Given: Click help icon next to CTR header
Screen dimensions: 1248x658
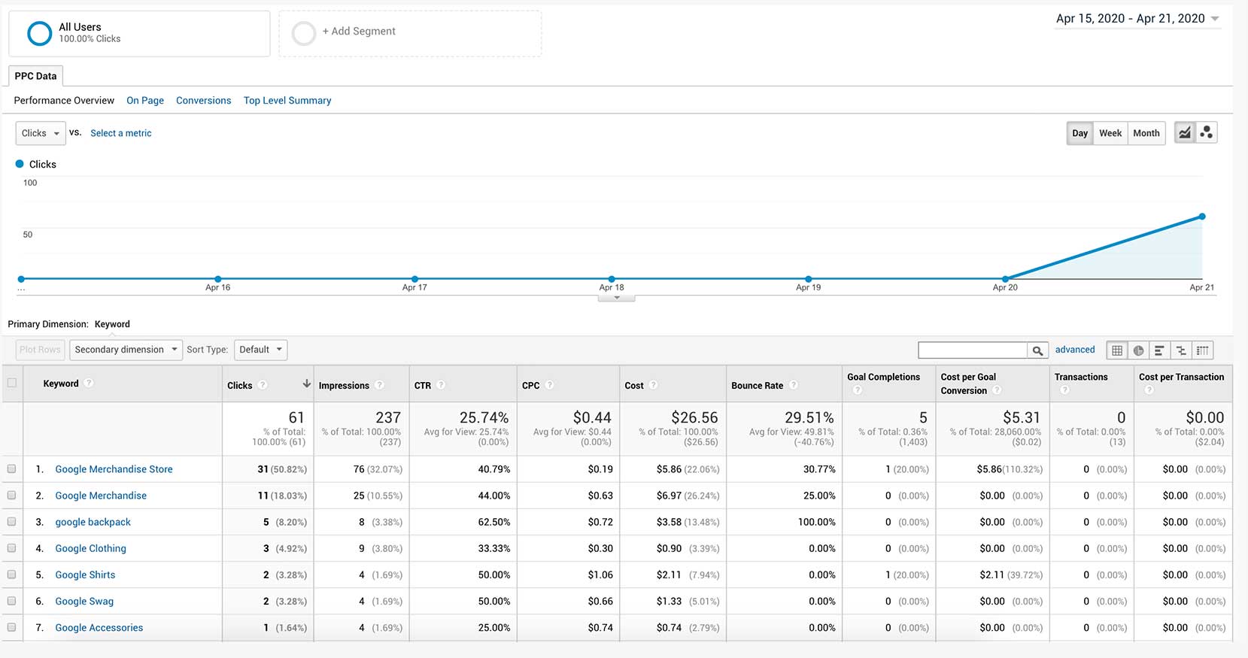Looking at the screenshot, I should coord(441,385).
